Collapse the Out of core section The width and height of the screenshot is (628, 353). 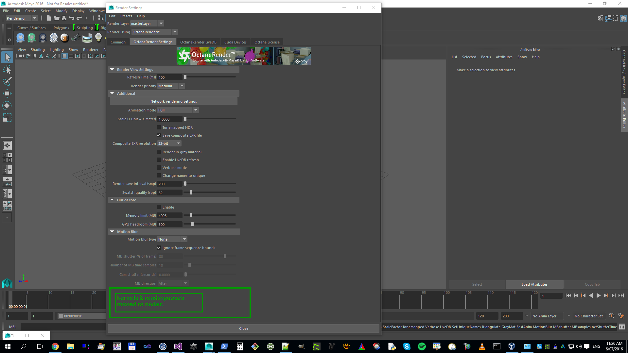(112, 200)
